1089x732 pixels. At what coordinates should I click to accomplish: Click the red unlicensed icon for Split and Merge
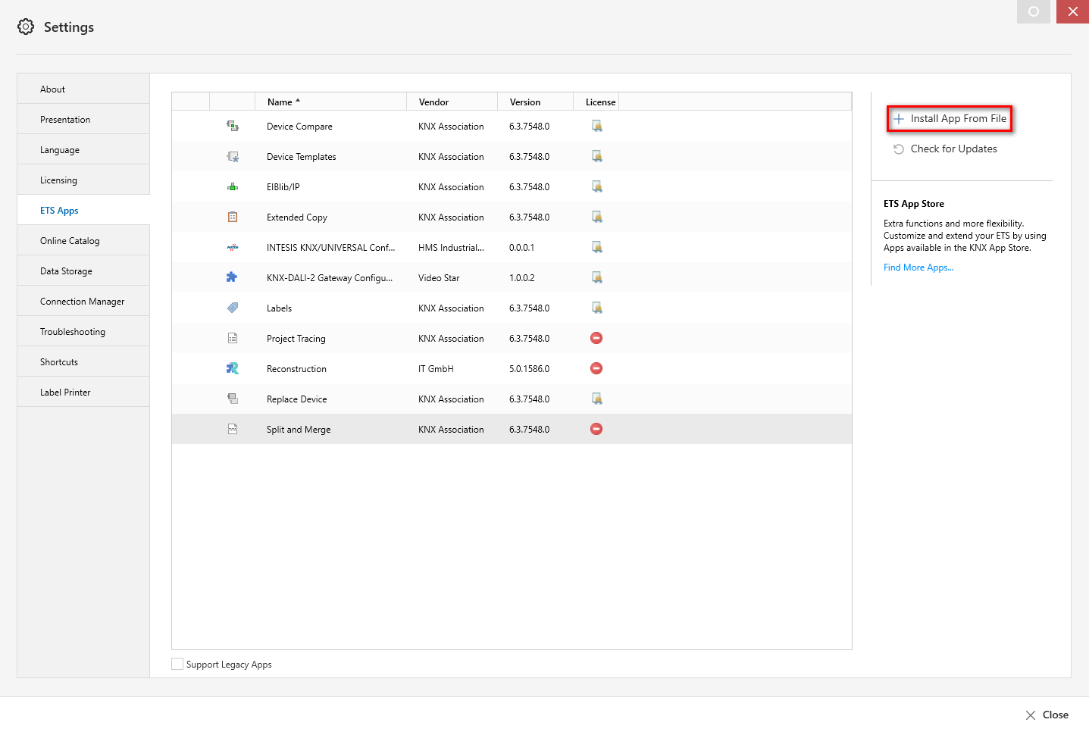596,429
